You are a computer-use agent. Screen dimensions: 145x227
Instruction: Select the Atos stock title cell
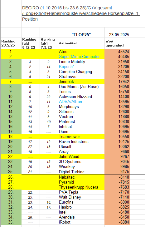(x=81, y=52)
